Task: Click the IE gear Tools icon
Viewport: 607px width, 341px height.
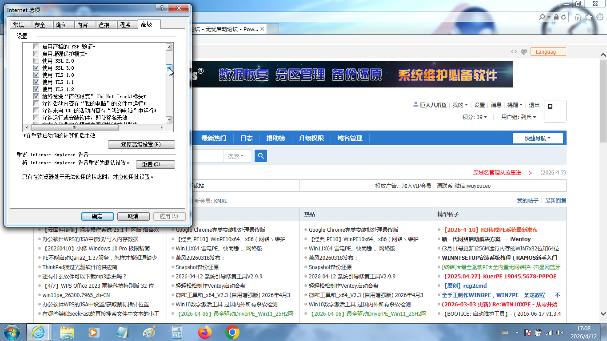Action: [599, 17]
